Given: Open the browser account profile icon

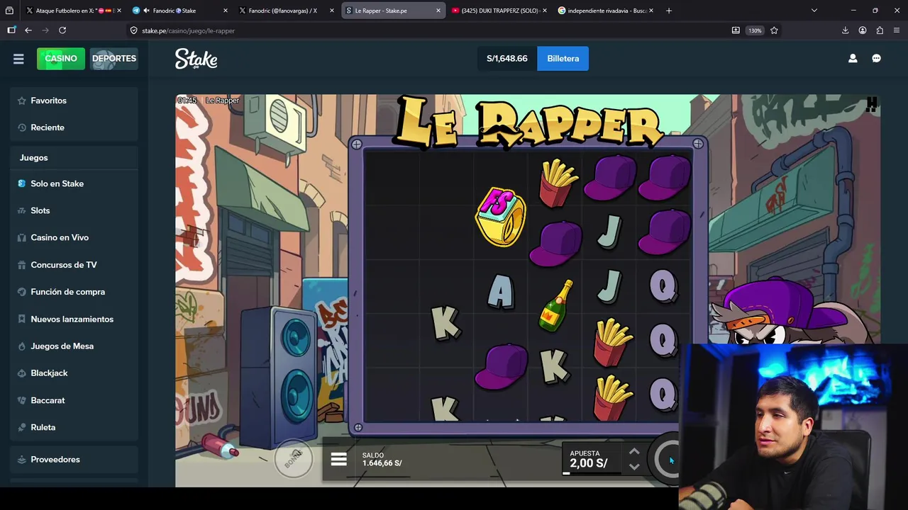Looking at the screenshot, I should click(863, 30).
